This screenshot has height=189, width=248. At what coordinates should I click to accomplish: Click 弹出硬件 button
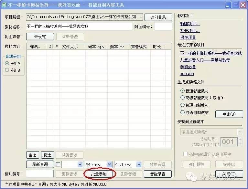(197, 164)
